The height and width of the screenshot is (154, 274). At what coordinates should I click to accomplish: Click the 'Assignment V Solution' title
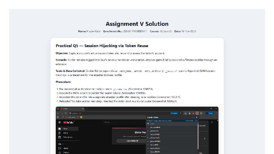pos(137,24)
